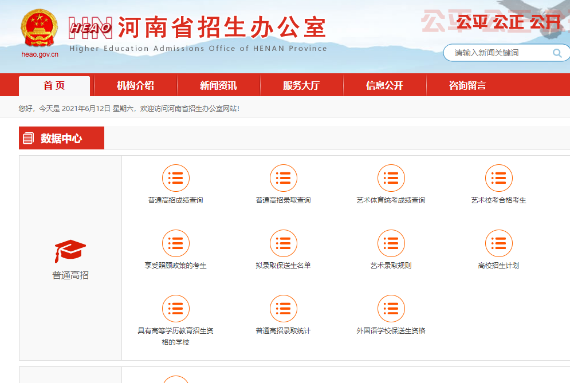570x383 pixels.
Task: Click the 咨询留言 navigation link
Action: (x=467, y=86)
